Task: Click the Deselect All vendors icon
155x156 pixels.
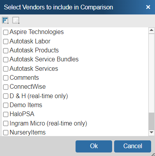Action: pos(16,20)
